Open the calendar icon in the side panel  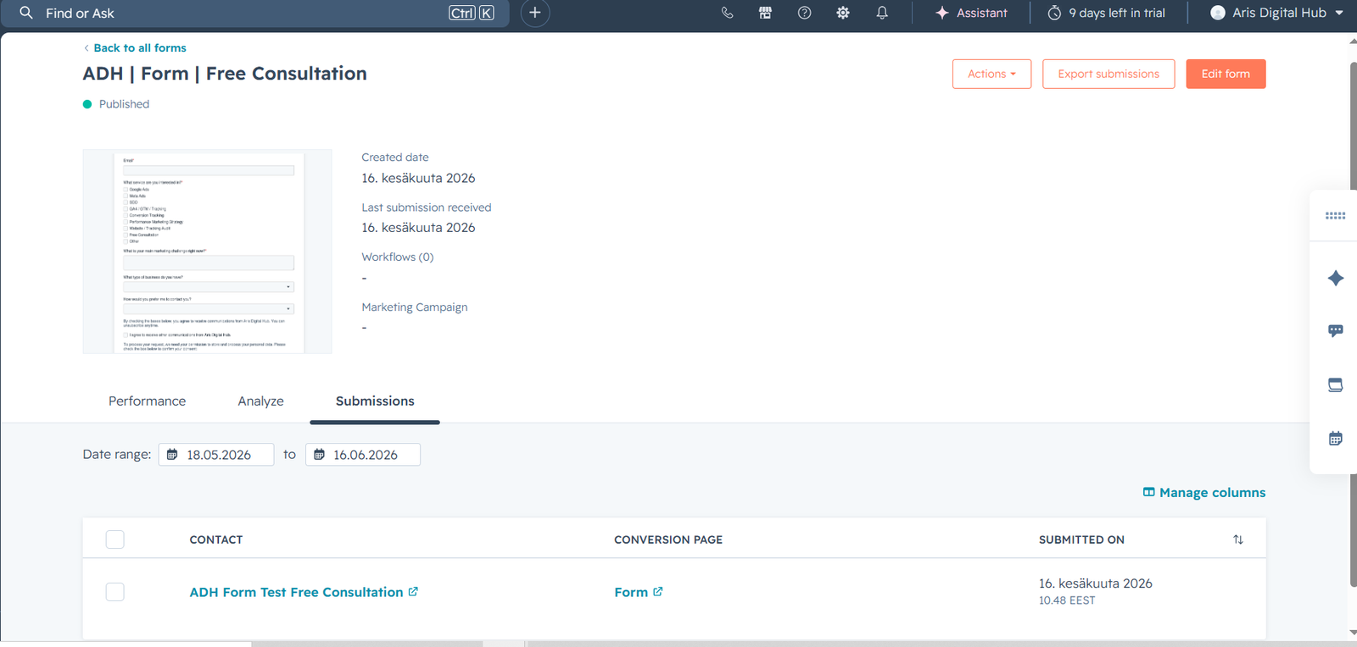pyautogui.click(x=1335, y=439)
